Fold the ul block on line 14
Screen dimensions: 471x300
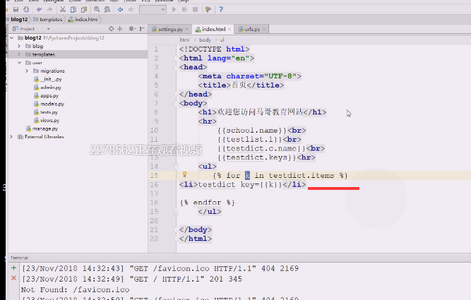click(176, 166)
